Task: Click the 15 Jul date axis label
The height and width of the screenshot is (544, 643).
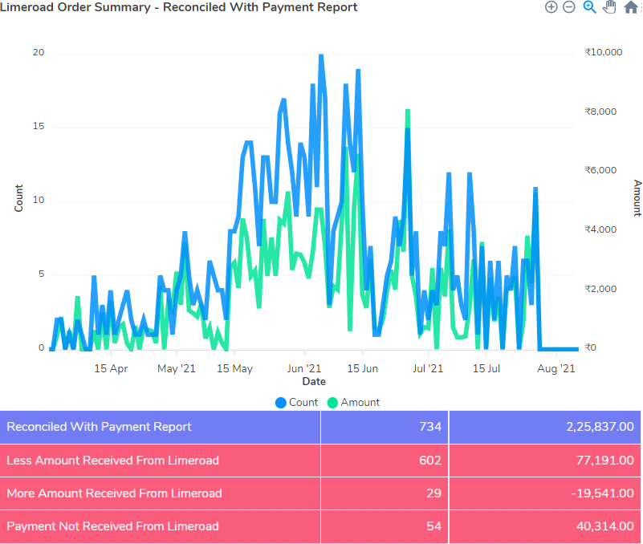Action: click(486, 368)
